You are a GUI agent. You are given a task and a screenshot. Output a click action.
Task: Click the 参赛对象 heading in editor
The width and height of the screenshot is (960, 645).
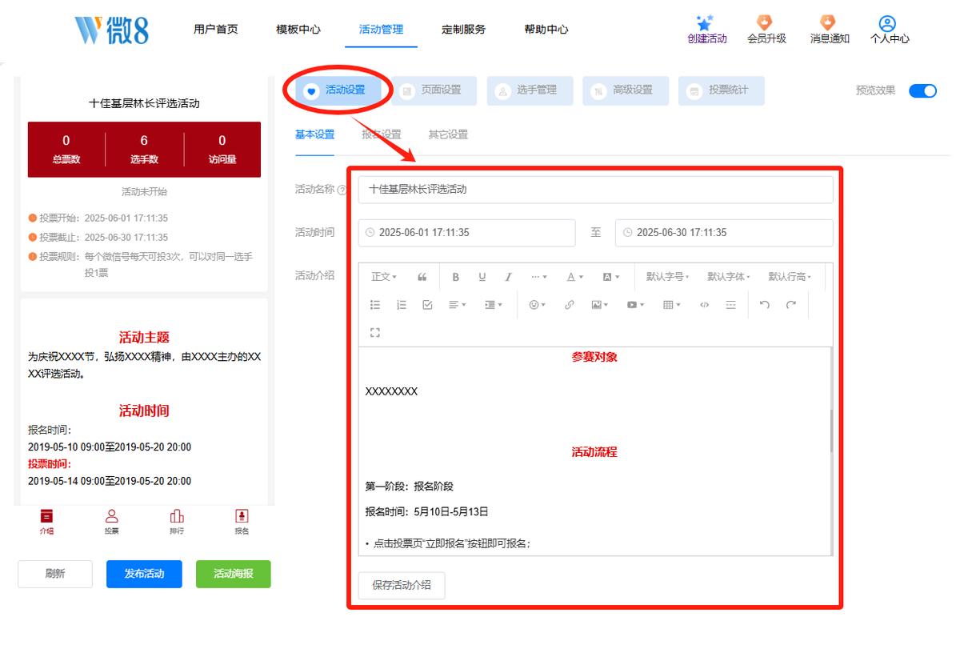594,357
